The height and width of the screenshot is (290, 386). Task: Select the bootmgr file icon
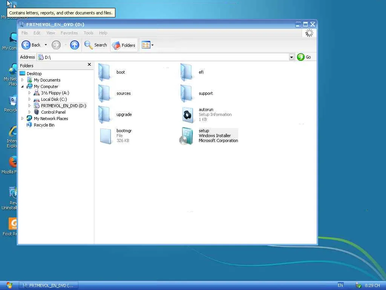(106, 136)
